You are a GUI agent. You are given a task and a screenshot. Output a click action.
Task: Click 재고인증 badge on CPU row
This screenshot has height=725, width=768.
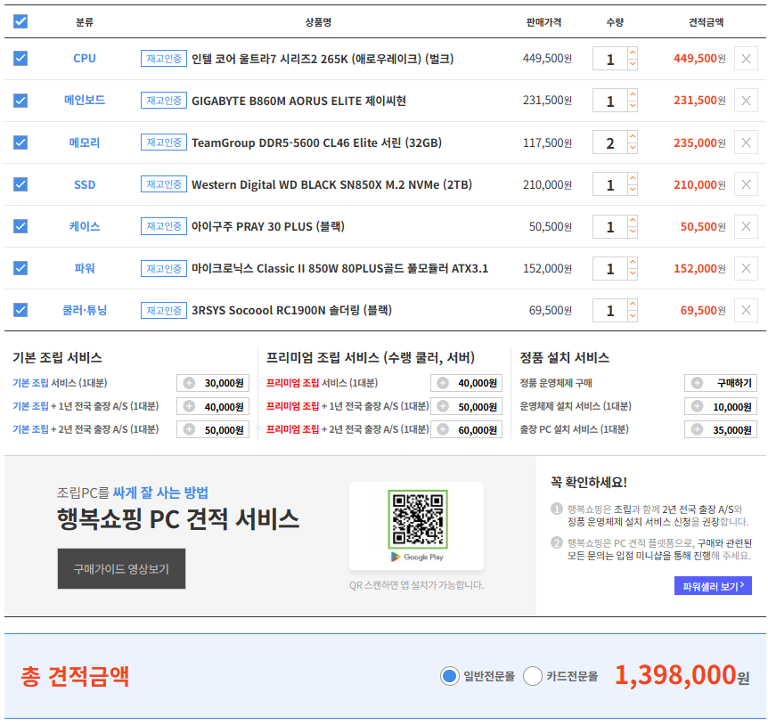164,59
